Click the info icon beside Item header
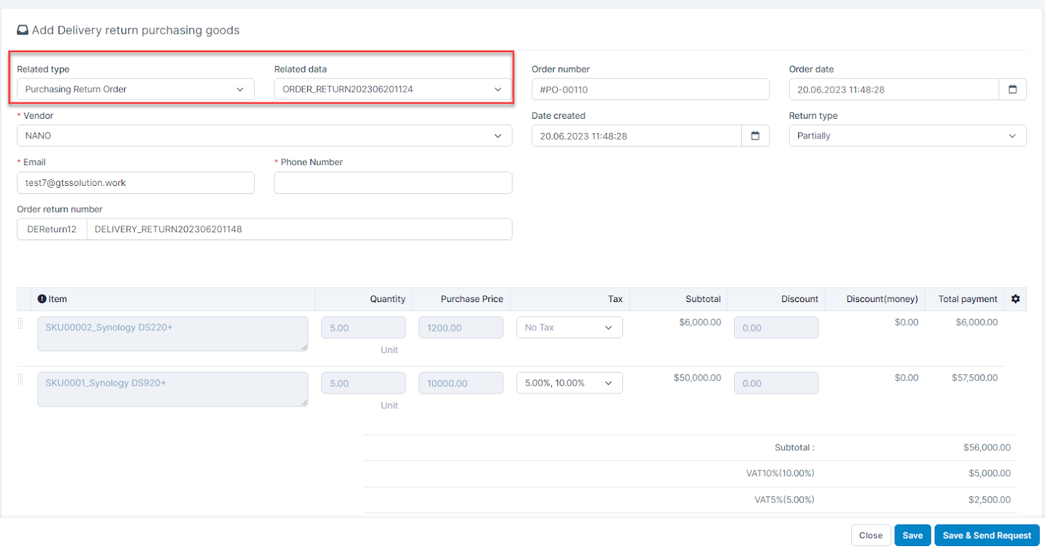 pyautogui.click(x=42, y=299)
